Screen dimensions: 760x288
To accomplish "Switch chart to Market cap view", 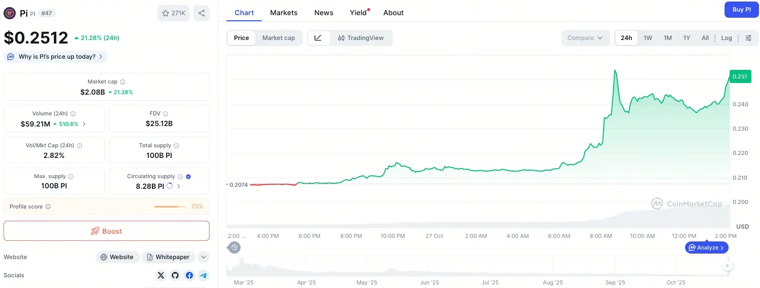I will pyautogui.click(x=278, y=38).
